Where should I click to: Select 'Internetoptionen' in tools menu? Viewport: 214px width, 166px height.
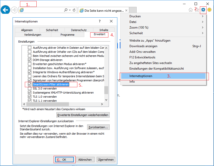tap(163, 76)
